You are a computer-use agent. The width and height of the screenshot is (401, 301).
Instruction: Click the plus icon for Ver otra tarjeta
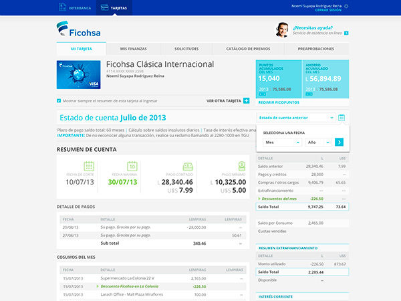tap(246, 100)
